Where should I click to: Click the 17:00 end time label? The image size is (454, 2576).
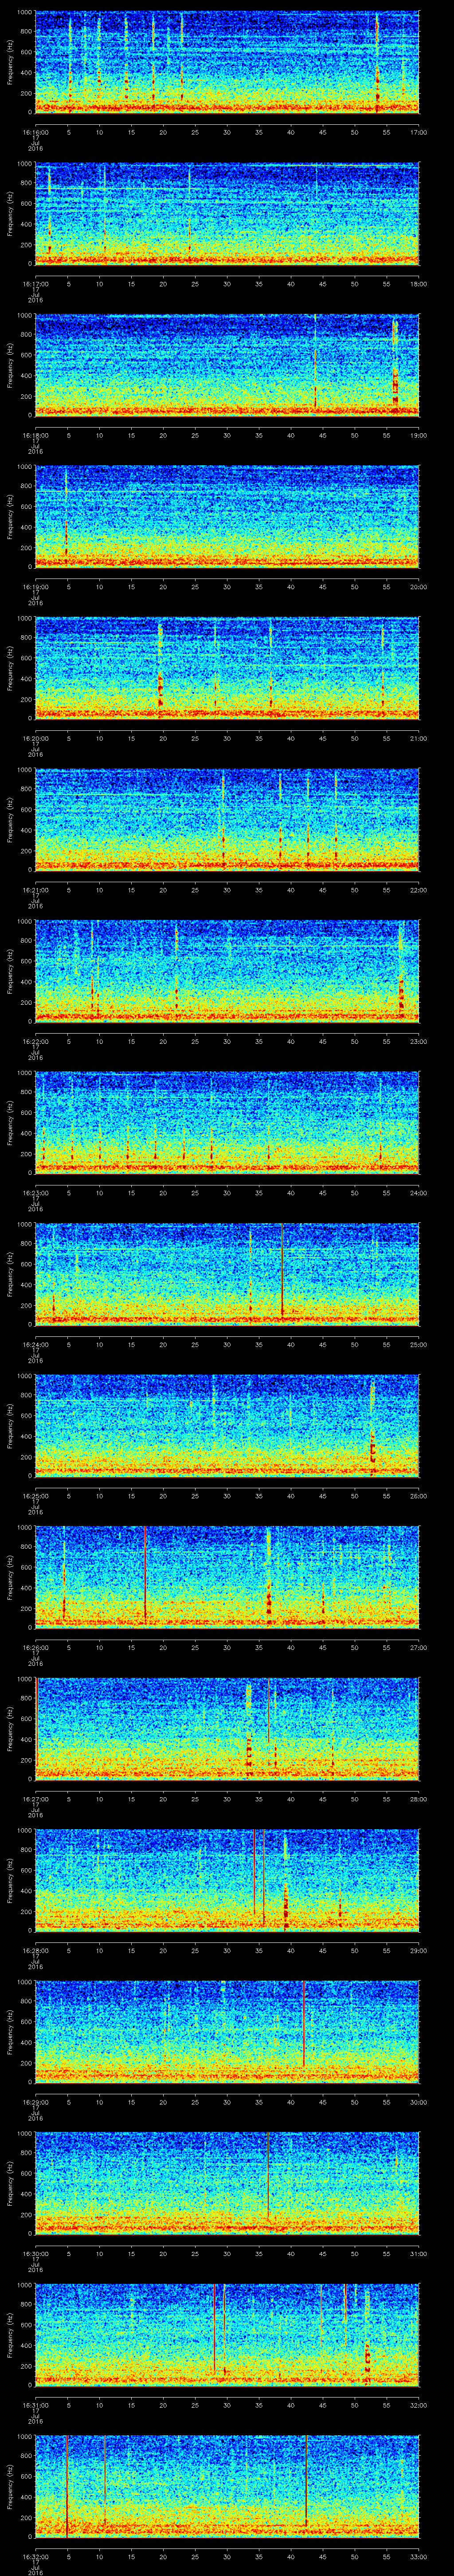click(419, 132)
